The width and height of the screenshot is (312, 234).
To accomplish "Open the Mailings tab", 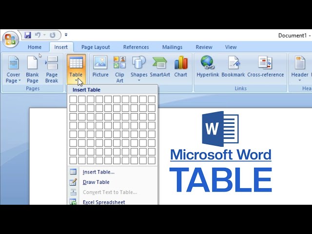I will (x=172, y=47).
